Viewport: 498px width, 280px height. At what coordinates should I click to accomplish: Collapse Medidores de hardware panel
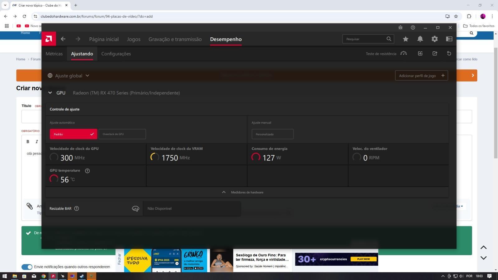[247, 192]
